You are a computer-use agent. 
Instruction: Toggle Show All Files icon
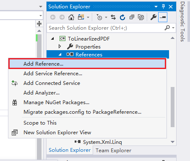coord(141,17)
